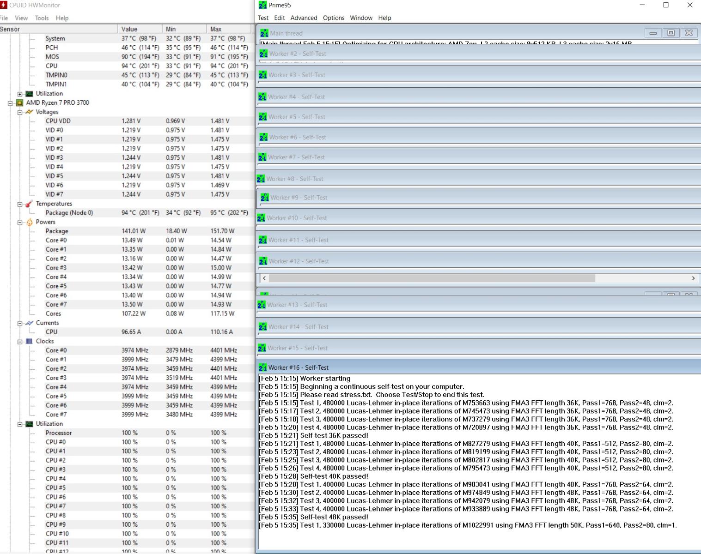Open HWMonitor's View menu
The image size is (701, 554).
(21, 18)
